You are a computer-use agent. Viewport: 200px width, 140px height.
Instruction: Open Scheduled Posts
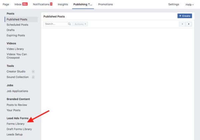[x=17, y=25]
